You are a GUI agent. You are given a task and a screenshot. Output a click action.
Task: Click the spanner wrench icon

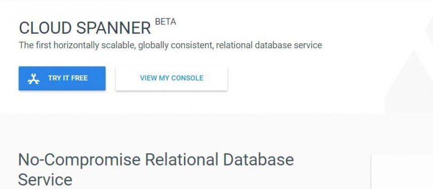pos(33,79)
